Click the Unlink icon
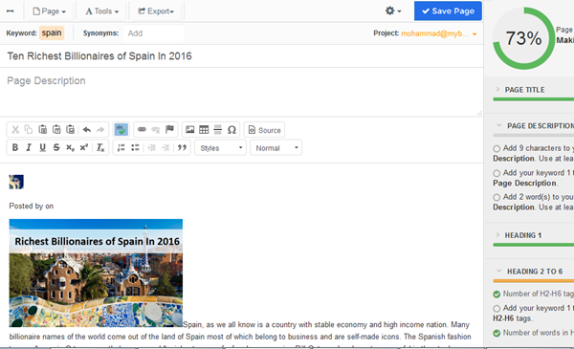 click(x=156, y=129)
